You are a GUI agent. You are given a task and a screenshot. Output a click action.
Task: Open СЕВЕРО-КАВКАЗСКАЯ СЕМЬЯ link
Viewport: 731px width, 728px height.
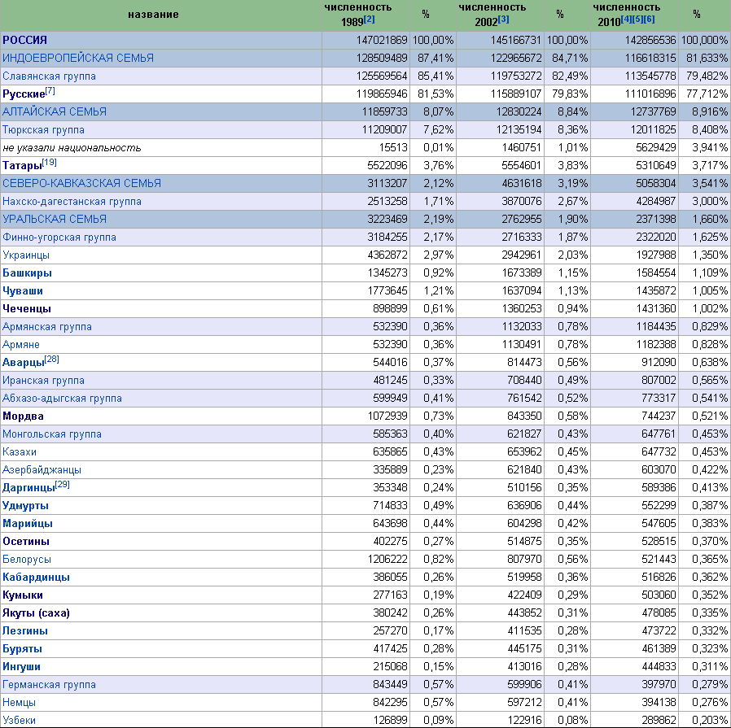click(x=81, y=184)
